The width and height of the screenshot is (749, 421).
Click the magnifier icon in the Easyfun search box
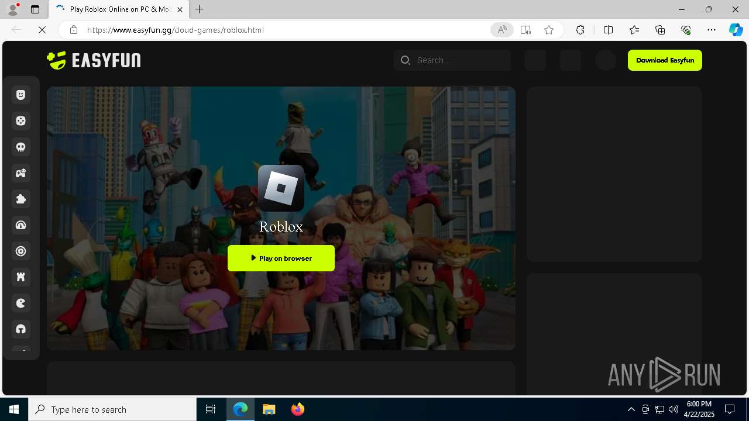pos(405,60)
